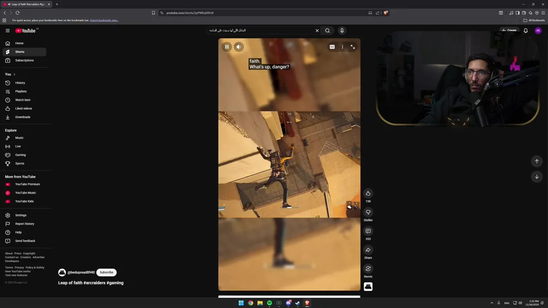This screenshot has width=548, height=308.
Task: Select Shorts in the sidebar
Action: (24, 52)
